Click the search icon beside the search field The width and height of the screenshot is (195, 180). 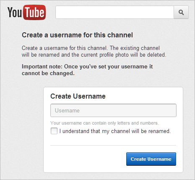(181, 12)
